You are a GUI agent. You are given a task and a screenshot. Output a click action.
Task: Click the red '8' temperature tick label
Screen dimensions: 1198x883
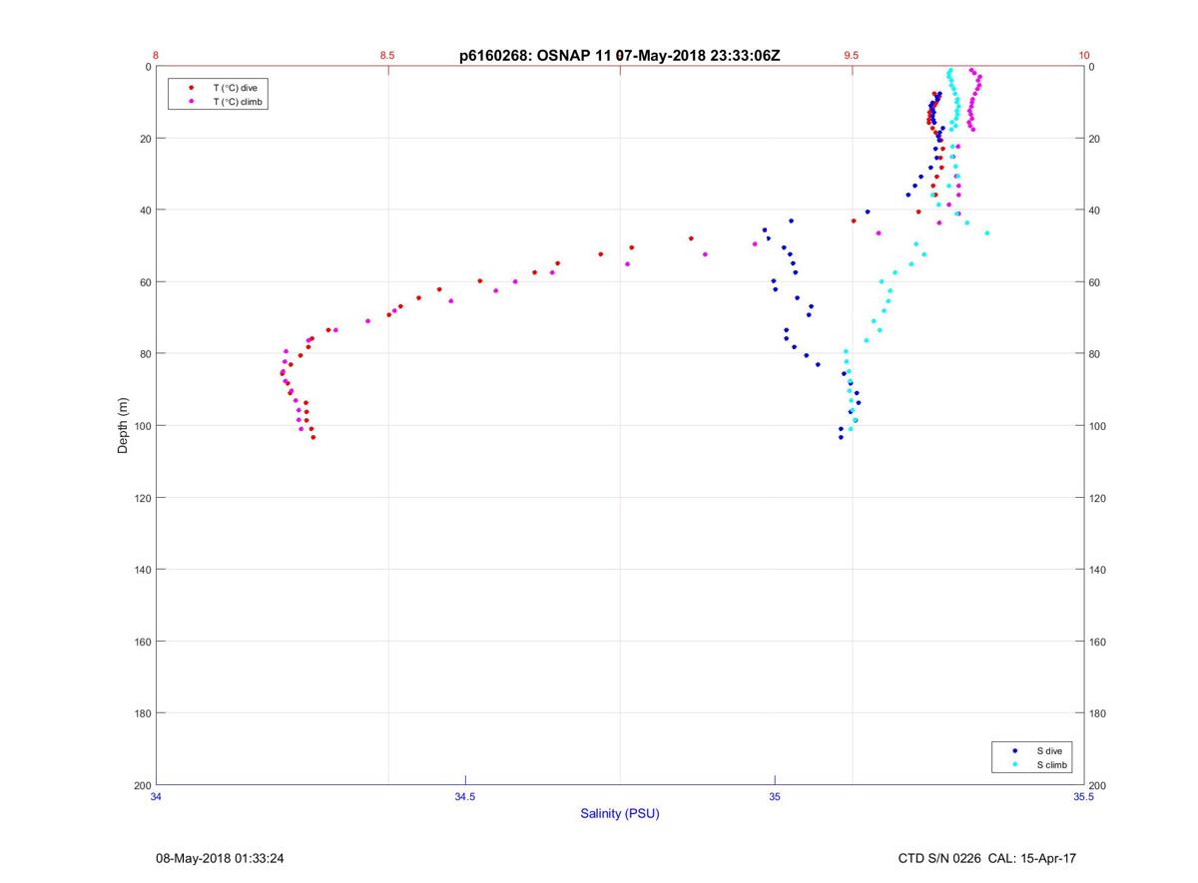point(156,56)
